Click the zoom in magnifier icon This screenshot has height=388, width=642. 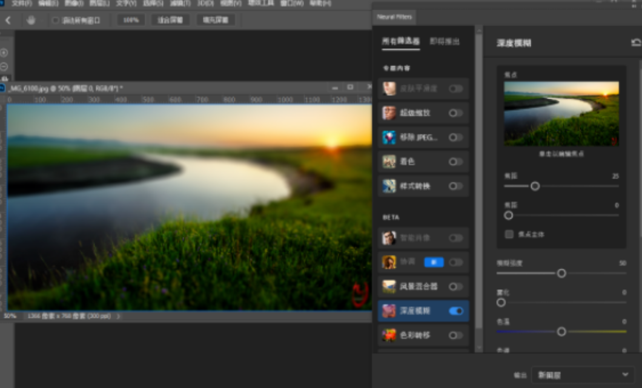(x=4, y=53)
